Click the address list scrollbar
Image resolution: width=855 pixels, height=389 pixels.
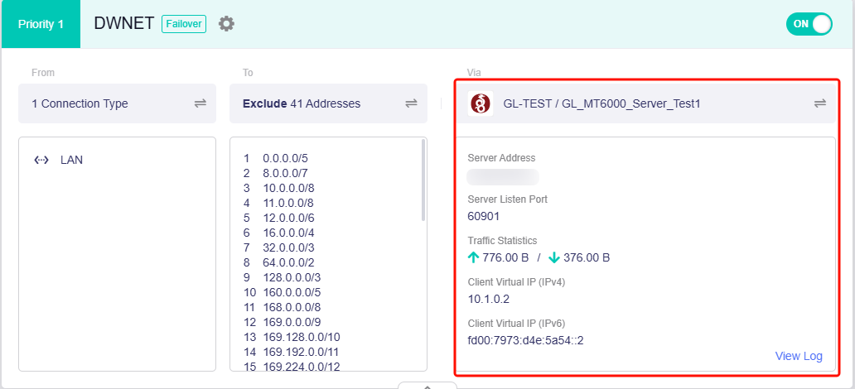point(424,180)
